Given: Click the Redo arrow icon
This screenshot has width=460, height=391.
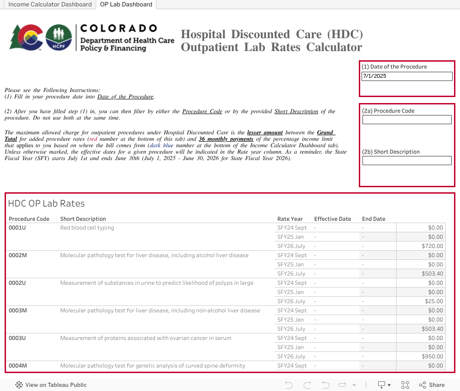Looking at the screenshot, I should point(307,385).
